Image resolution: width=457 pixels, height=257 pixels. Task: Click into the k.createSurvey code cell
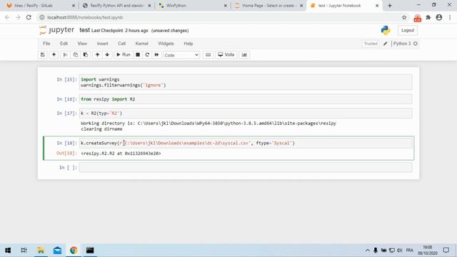click(x=246, y=143)
